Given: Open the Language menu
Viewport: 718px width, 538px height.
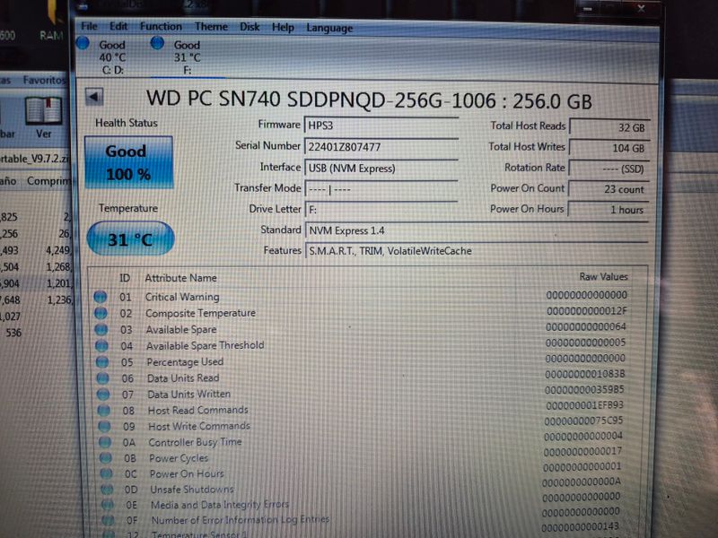Looking at the screenshot, I should point(329,29).
